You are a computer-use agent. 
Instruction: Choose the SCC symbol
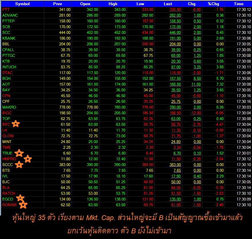(x=6, y=33)
